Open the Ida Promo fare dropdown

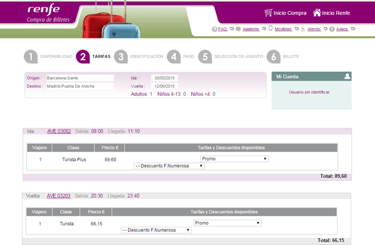point(234,159)
